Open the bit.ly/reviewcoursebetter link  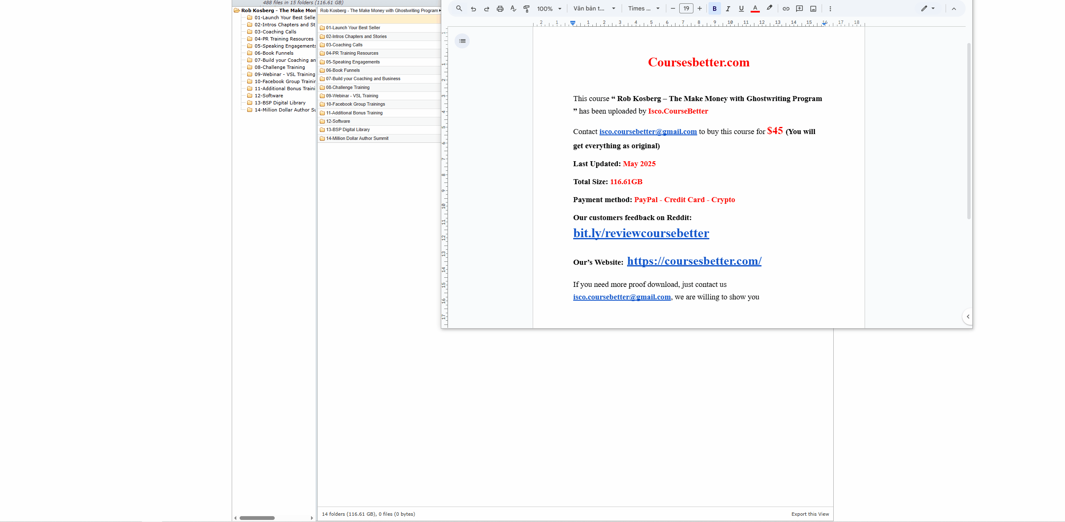(641, 233)
